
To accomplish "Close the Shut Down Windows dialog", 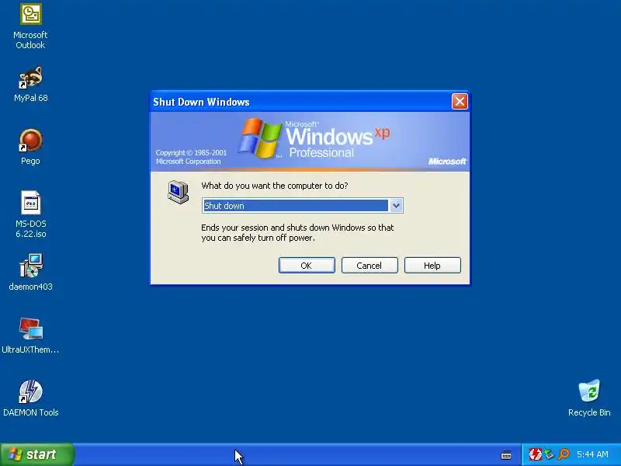I will (460, 102).
